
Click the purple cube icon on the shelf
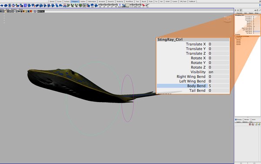(x=25, y=5)
